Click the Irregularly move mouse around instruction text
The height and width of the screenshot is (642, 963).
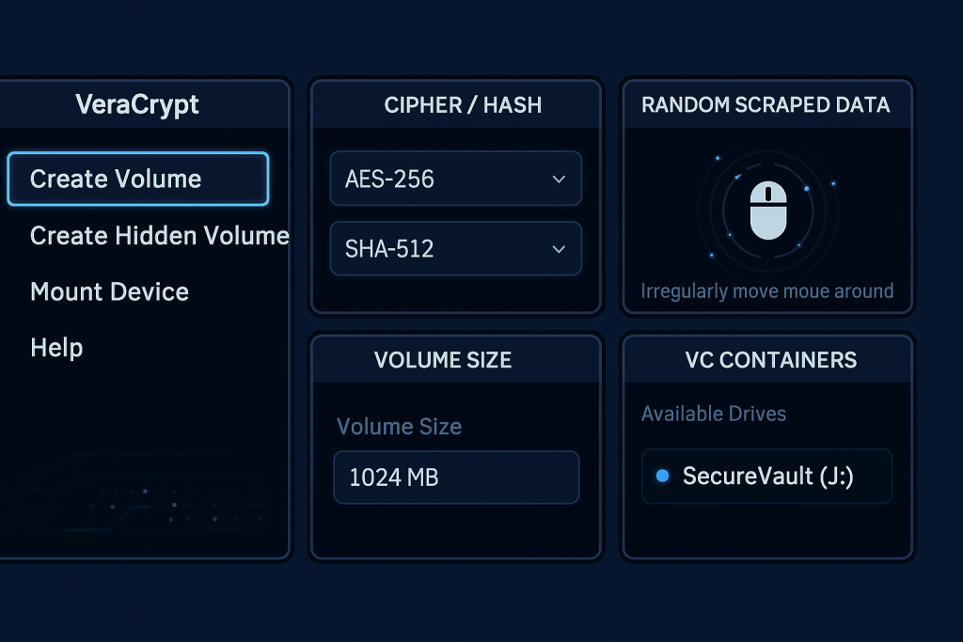click(766, 290)
